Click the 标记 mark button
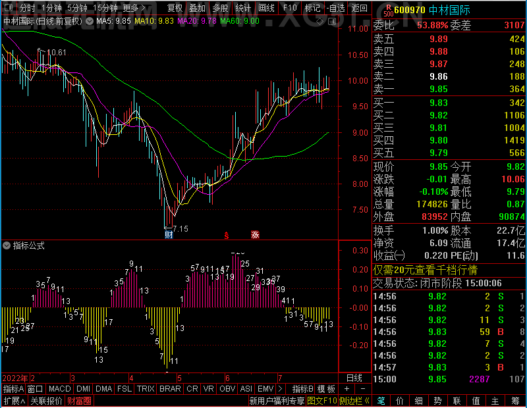The image size is (527, 408). (x=312, y=8)
